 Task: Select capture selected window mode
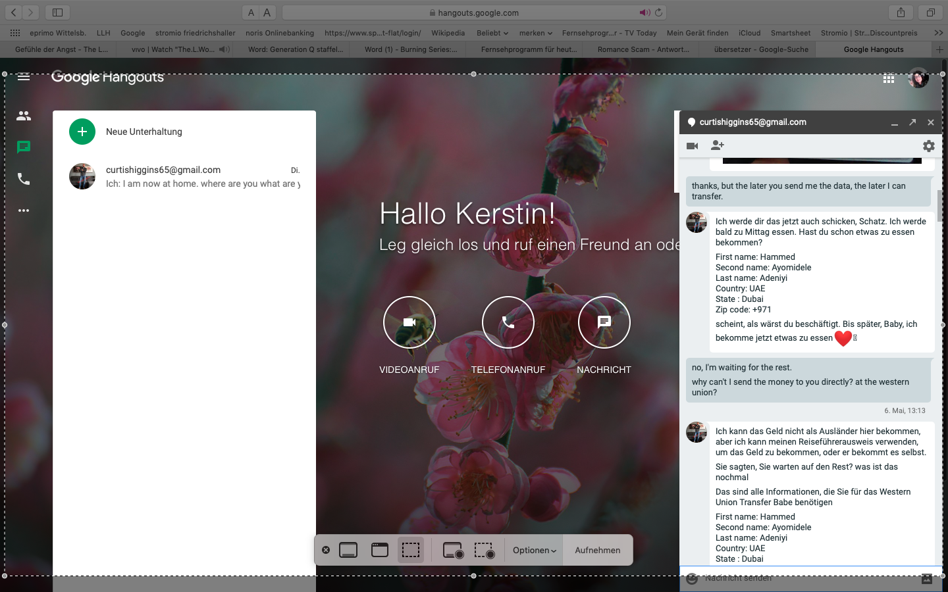coord(380,550)
